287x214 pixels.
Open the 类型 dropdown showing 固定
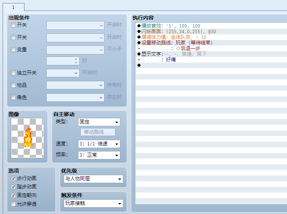pyautogui.click(x=99, y=122)
